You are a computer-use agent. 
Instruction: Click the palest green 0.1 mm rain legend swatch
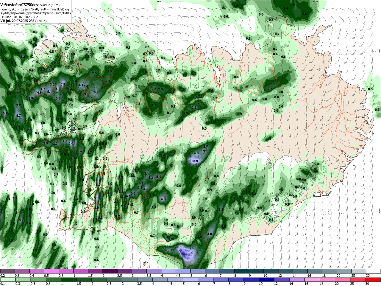point(8,279)
